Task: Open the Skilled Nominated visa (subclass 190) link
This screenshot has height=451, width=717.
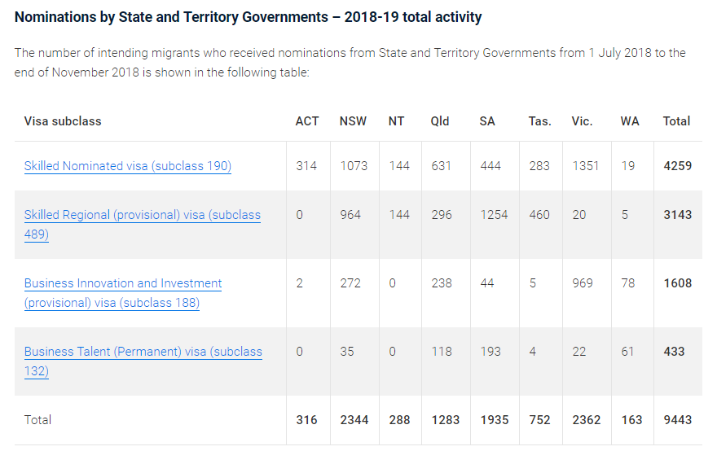Action: pyautogui.click(x=128, y=166)
